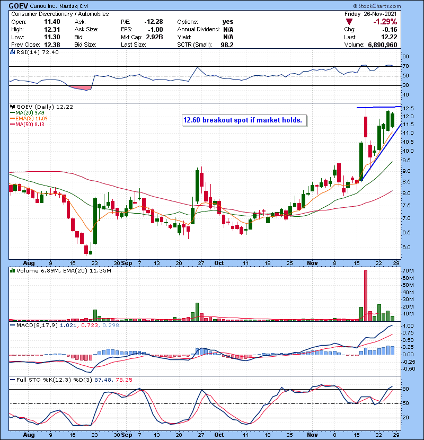Click the green MA(20) legend line marker
The image size is (424, 440).
pos(13,113)
